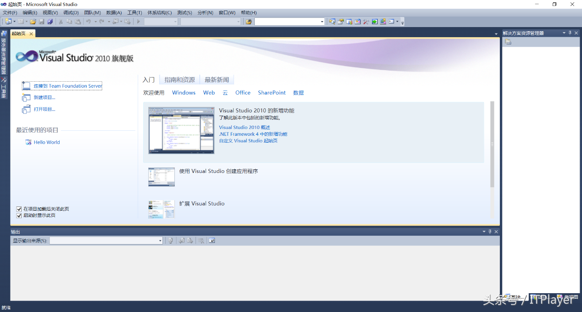The height and width of the screenshot is (312, 582).
Task: Click the Undo arrow icon
Action: tap(89, 22)
